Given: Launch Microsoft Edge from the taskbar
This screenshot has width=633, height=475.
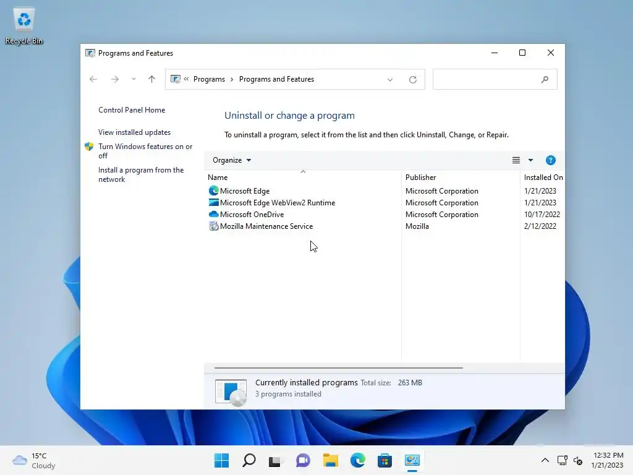Looking at the screenshot, I should (358, 460).
